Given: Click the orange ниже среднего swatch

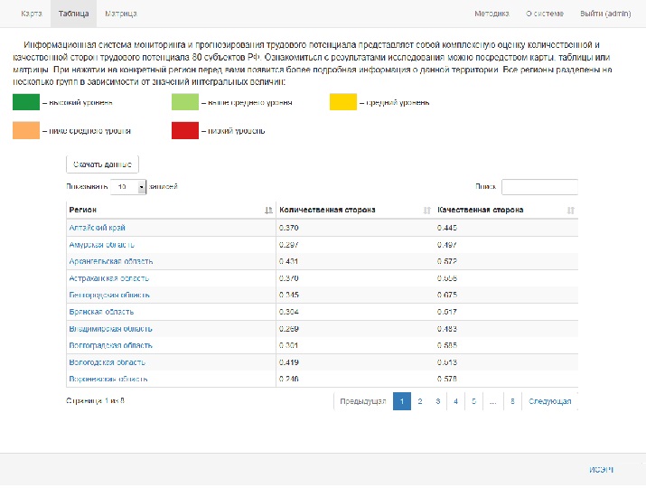Looking at the screenshot, I should point(26,131).
